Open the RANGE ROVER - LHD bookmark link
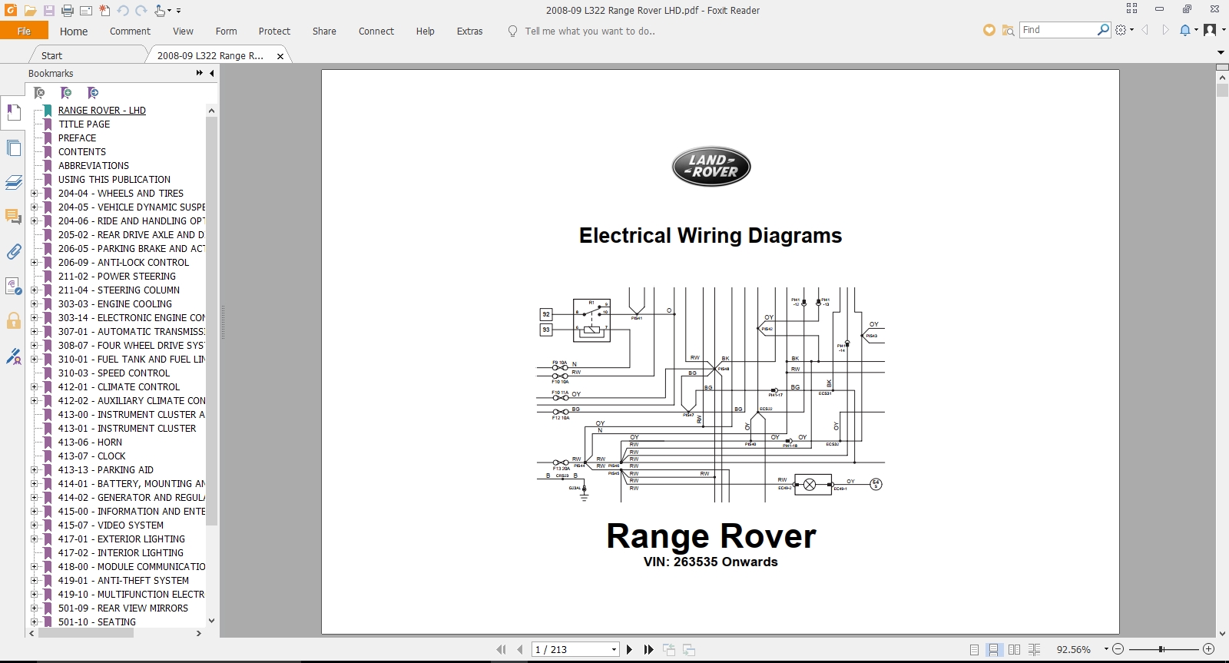1229x663 pixels. [x=102, y=111]
